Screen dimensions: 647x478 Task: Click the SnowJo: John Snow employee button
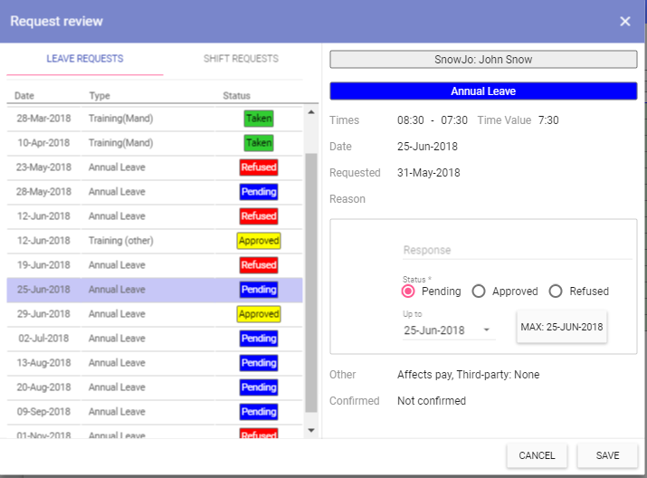(483, 60)
